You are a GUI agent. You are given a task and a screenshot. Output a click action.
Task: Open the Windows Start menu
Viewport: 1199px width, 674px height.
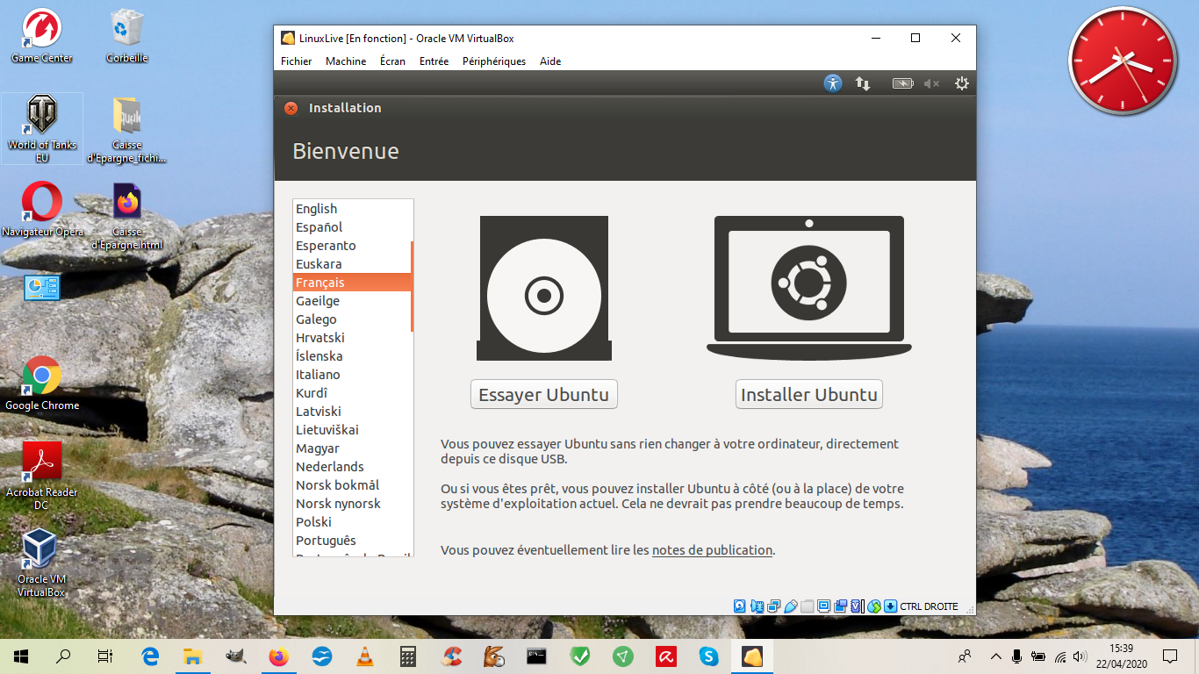click(21, 656)
